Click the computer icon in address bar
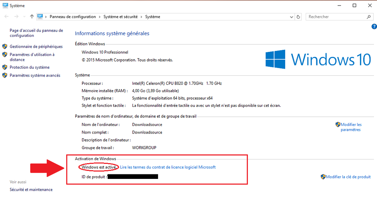 pyautogui.click(x=40, y=16)
